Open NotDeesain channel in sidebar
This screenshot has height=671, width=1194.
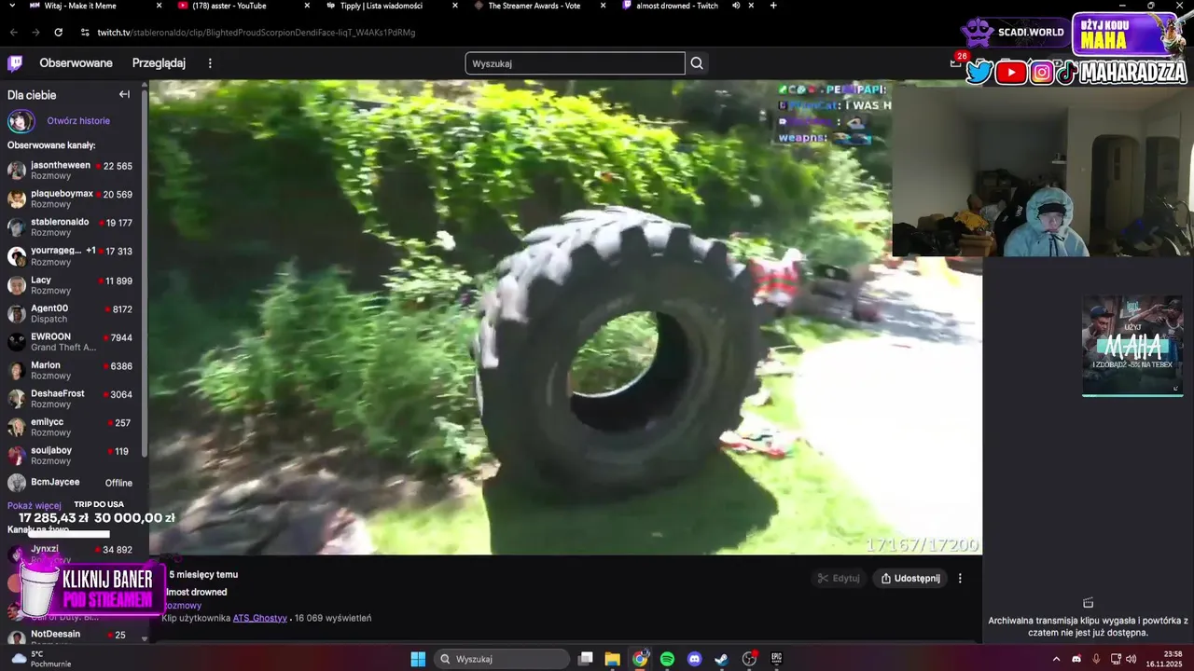[x=71, y=635]
